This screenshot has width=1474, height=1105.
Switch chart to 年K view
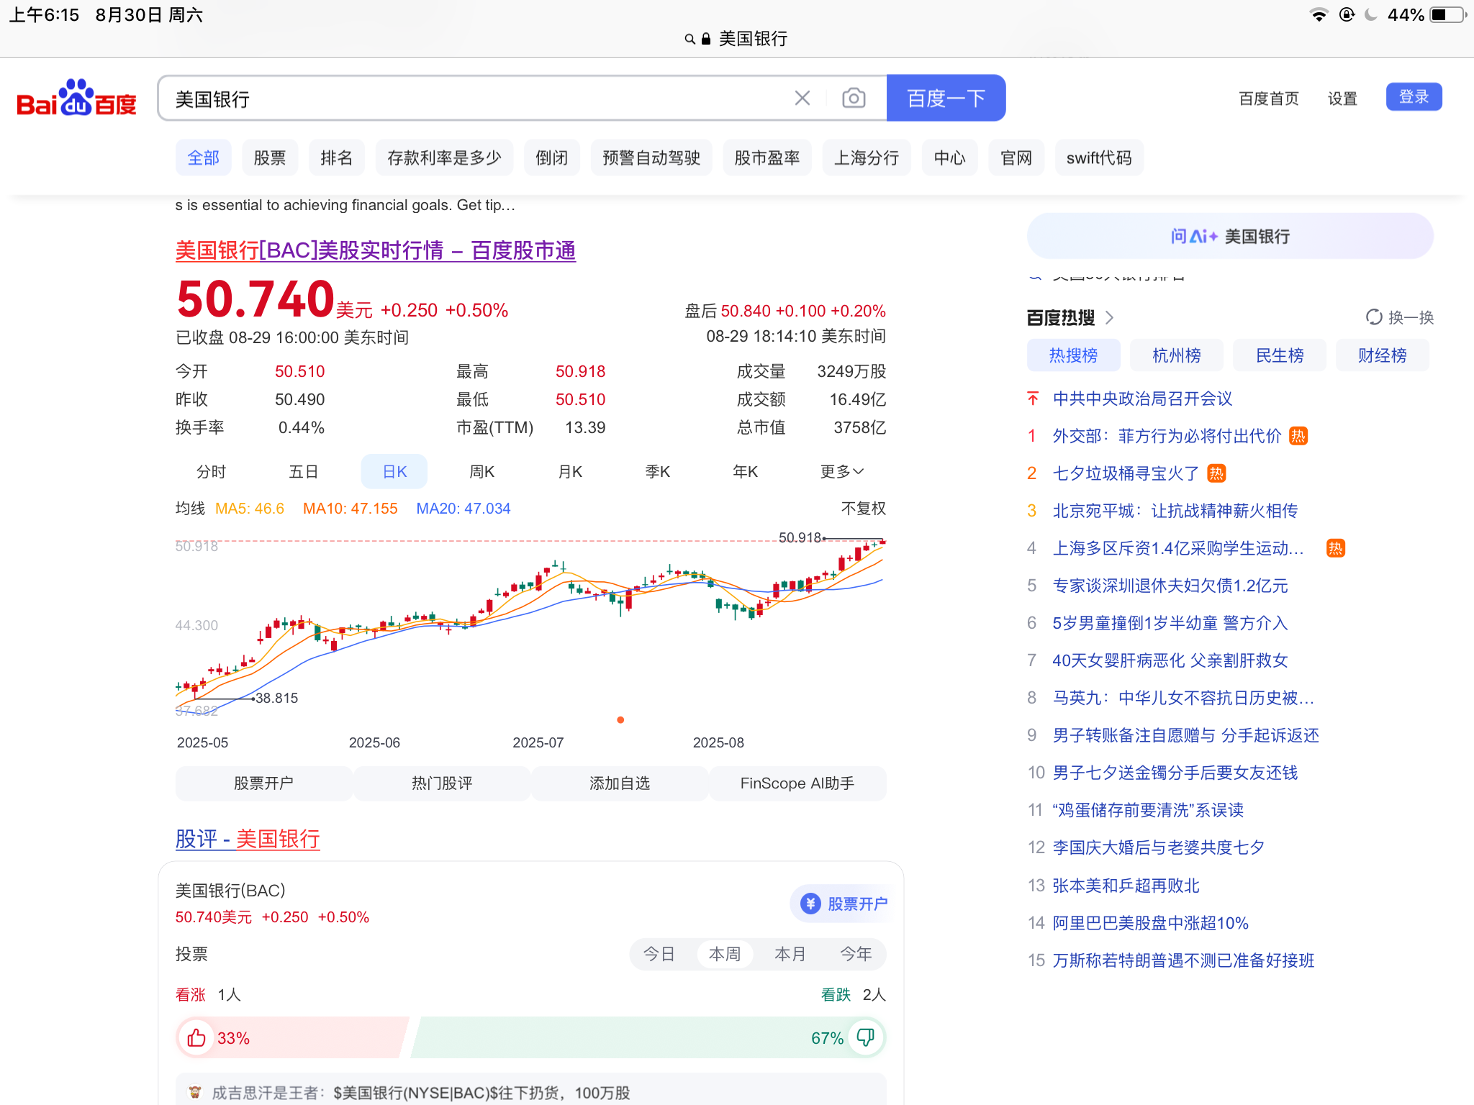click(x=746, y=472)
